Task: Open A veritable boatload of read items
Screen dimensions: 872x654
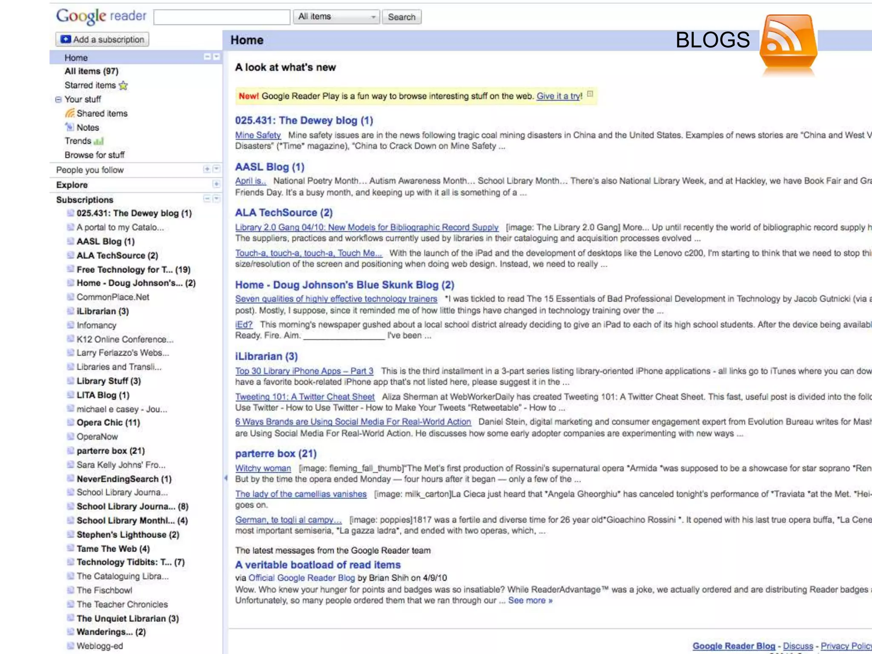Action: (x=318, y=565)
